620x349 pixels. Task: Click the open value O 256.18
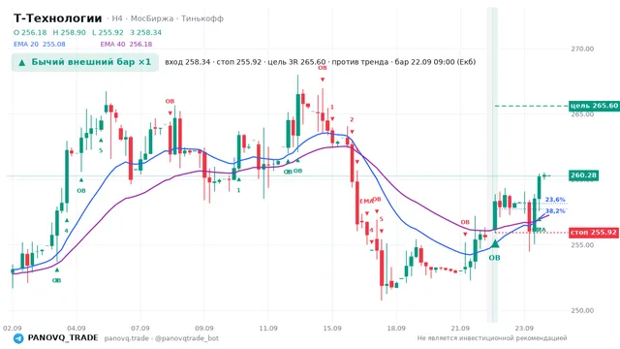coord(30,32)
